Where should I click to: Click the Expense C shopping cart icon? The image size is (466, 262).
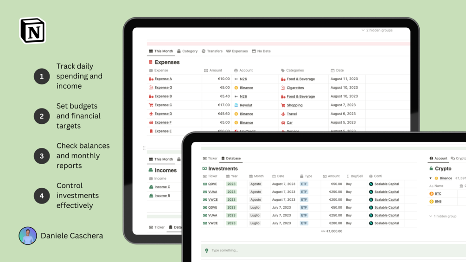point(151,105)
